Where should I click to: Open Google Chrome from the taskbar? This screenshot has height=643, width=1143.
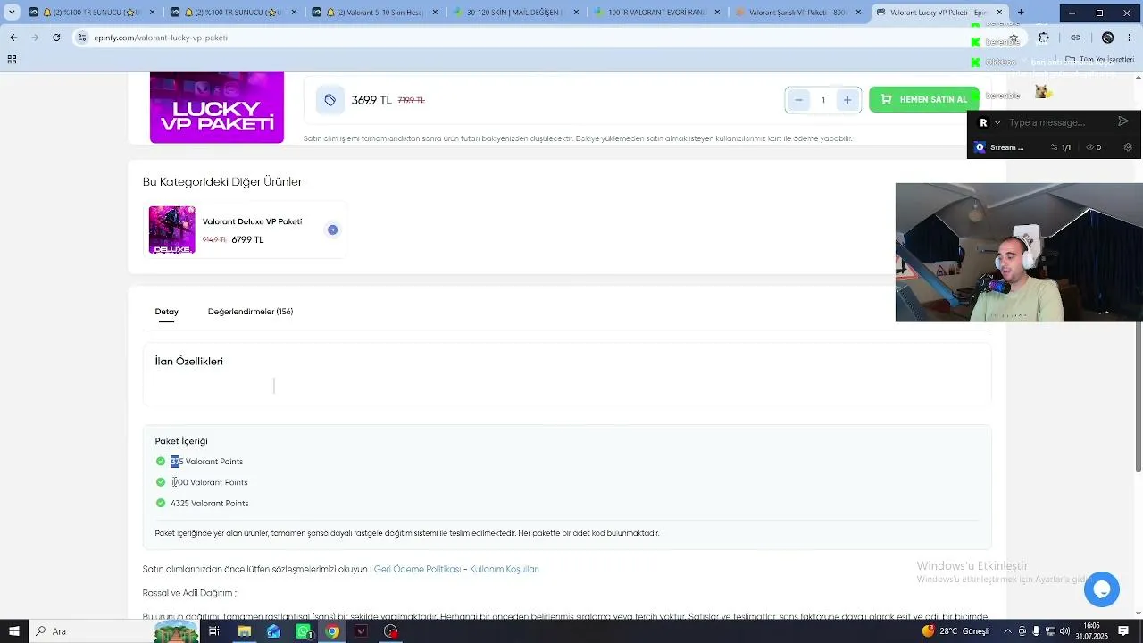point(332,631)
